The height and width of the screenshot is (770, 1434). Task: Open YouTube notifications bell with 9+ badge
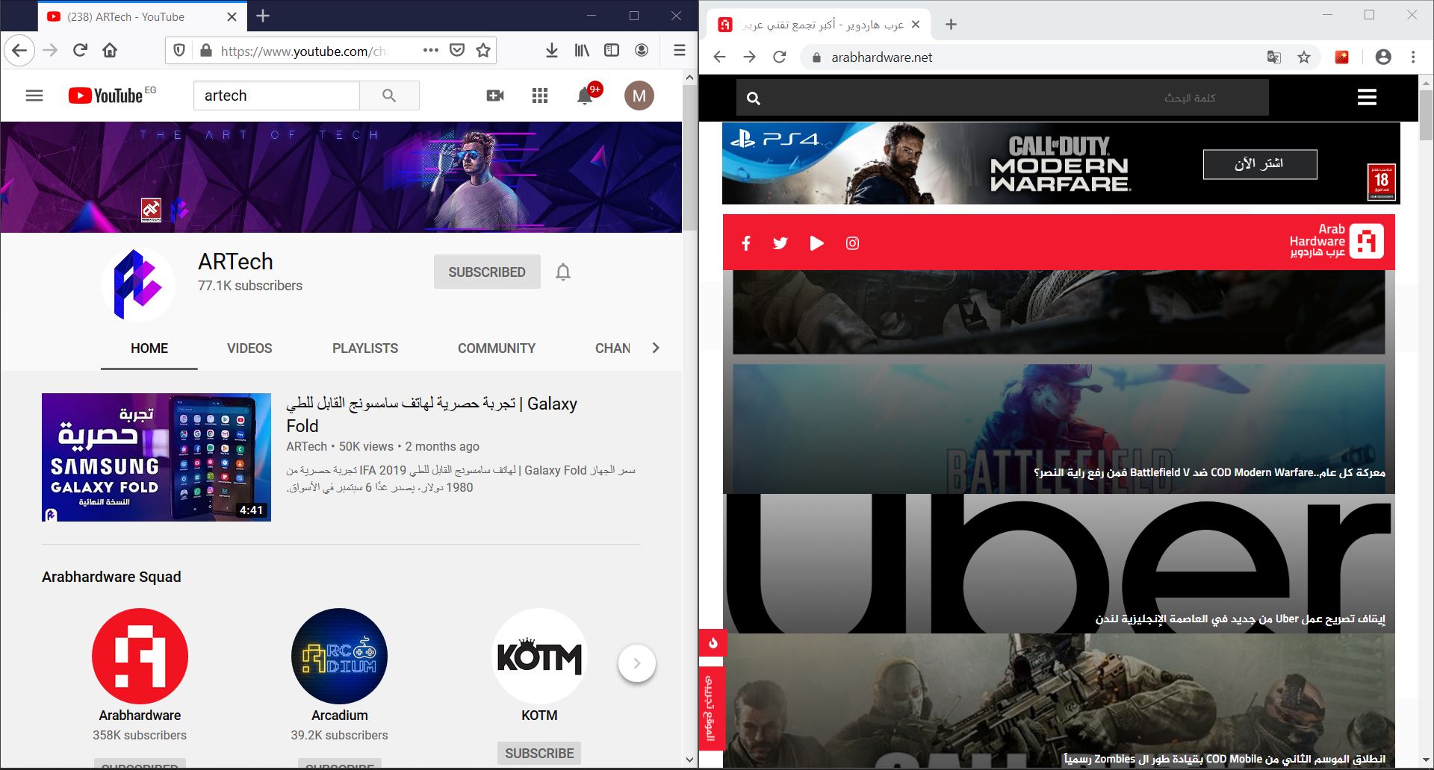pyautogui.click(x=586, y=96)
